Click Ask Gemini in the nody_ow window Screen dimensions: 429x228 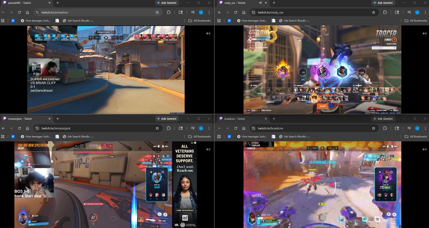tap(383, 3)
